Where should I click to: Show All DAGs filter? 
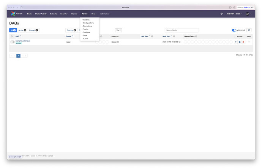pos(13,30)
